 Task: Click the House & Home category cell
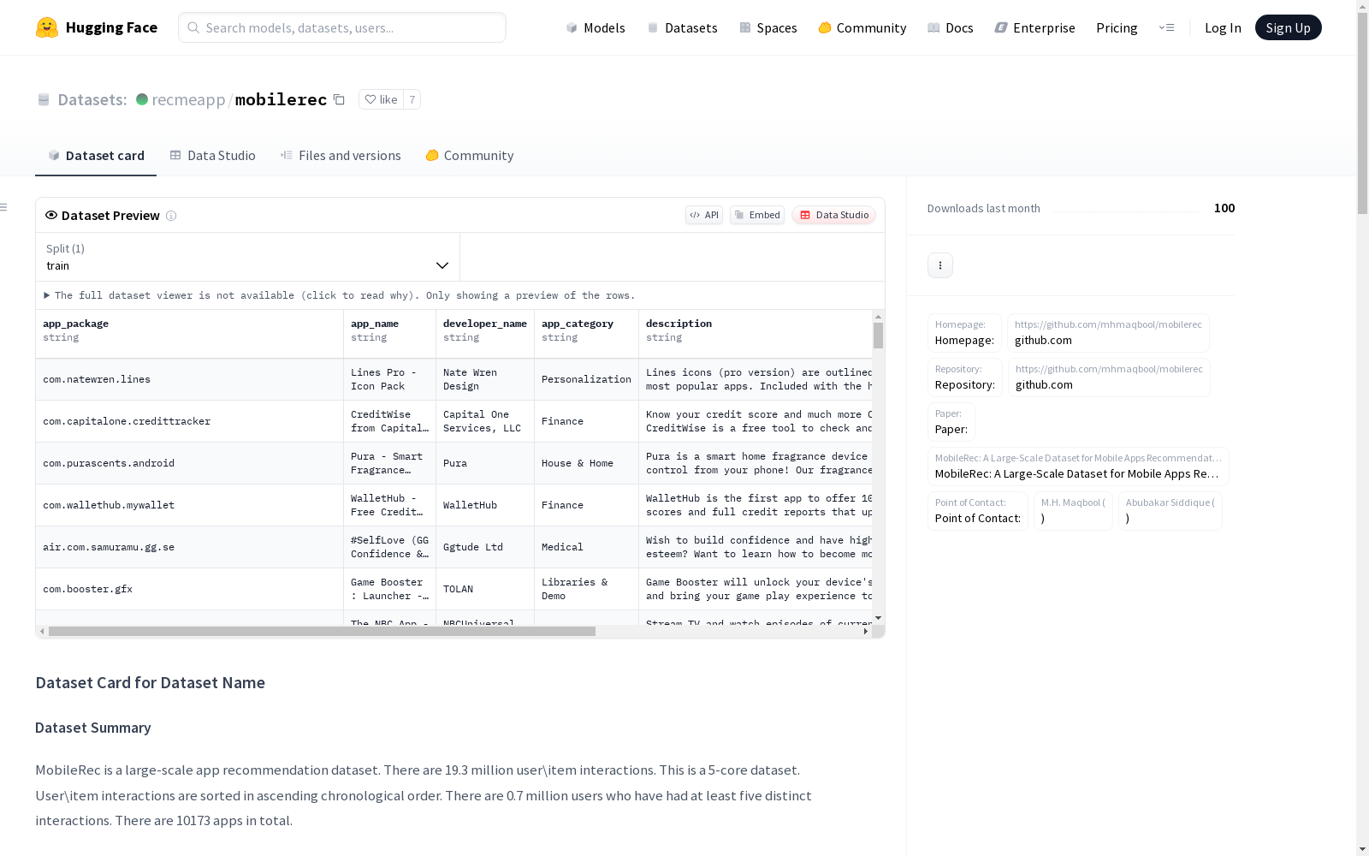click(586, 463)
